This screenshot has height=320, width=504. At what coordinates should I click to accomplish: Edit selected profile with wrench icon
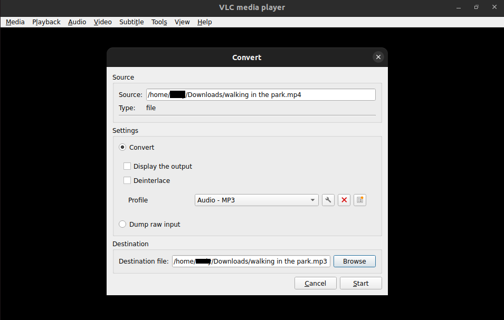328,200
